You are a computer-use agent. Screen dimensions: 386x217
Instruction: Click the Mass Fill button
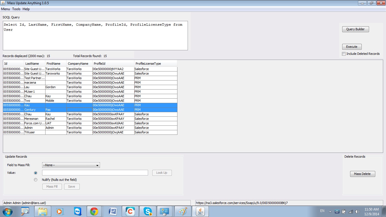(52, 186)
